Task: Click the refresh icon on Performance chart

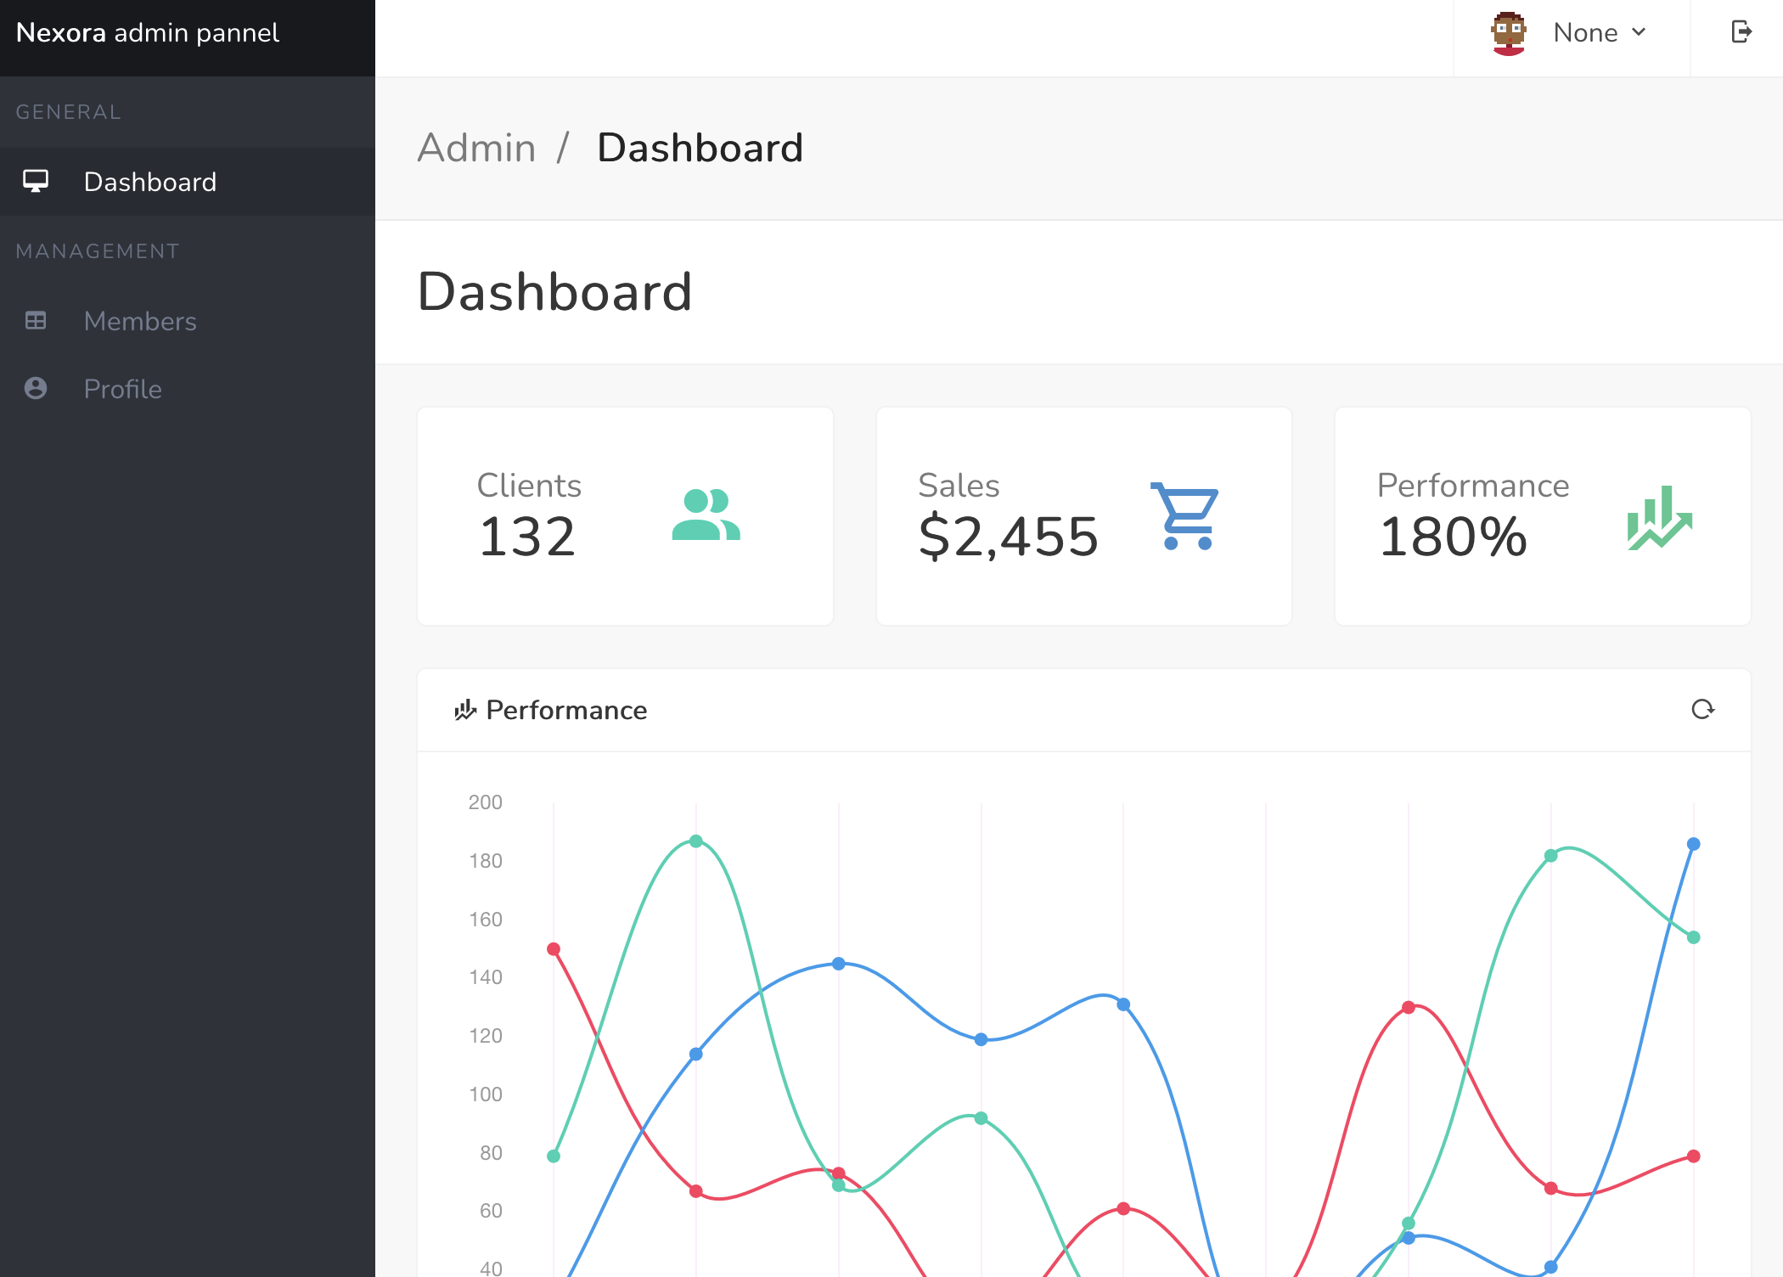Action: [x=1702, y=709]
